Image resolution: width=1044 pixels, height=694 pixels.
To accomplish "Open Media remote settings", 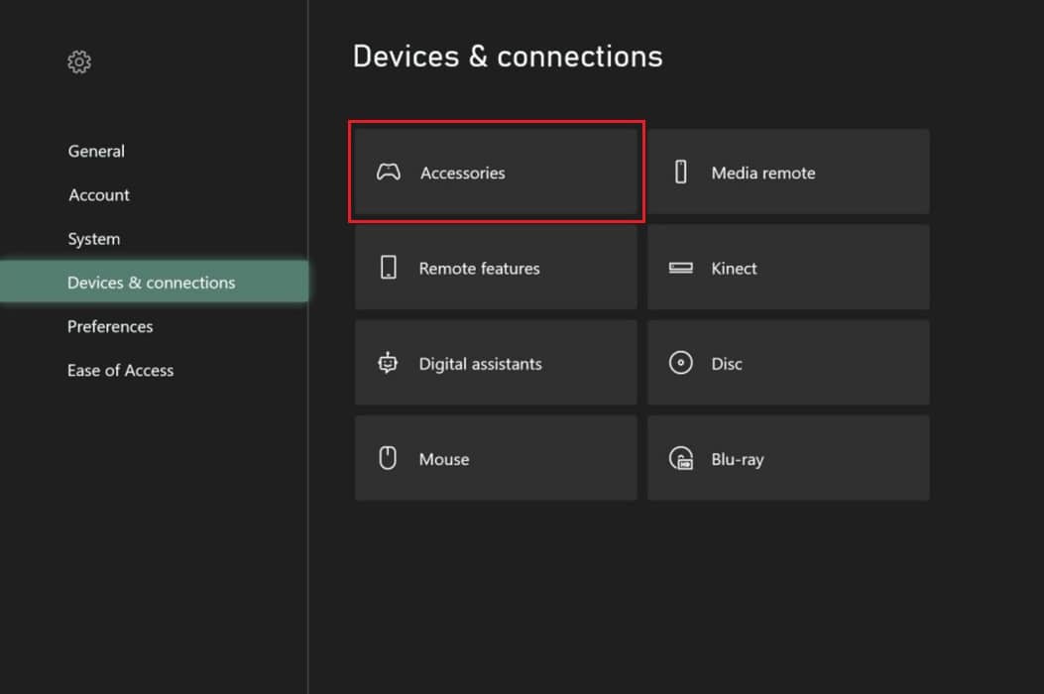I will [x=788, y=172].
